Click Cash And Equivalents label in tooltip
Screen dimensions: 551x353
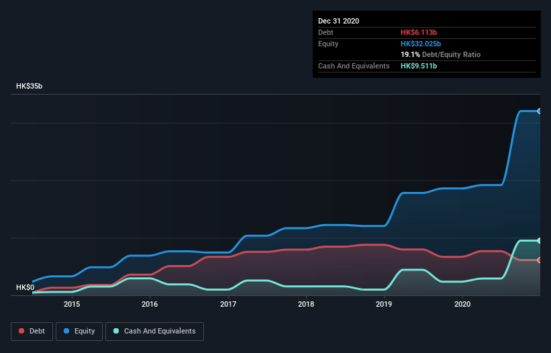pos(354,66)
